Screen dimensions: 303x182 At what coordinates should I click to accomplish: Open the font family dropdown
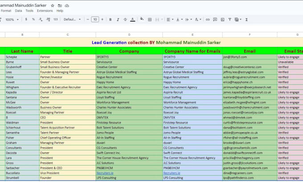pyautogui.click(x=72, y=20)
